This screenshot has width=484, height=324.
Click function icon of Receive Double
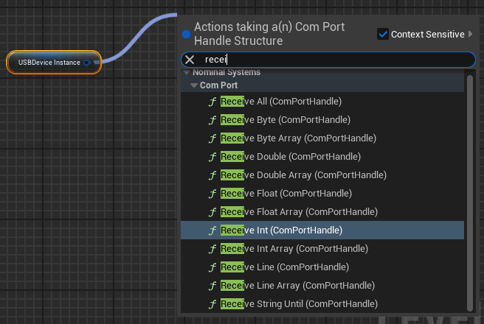click(212, 157)
